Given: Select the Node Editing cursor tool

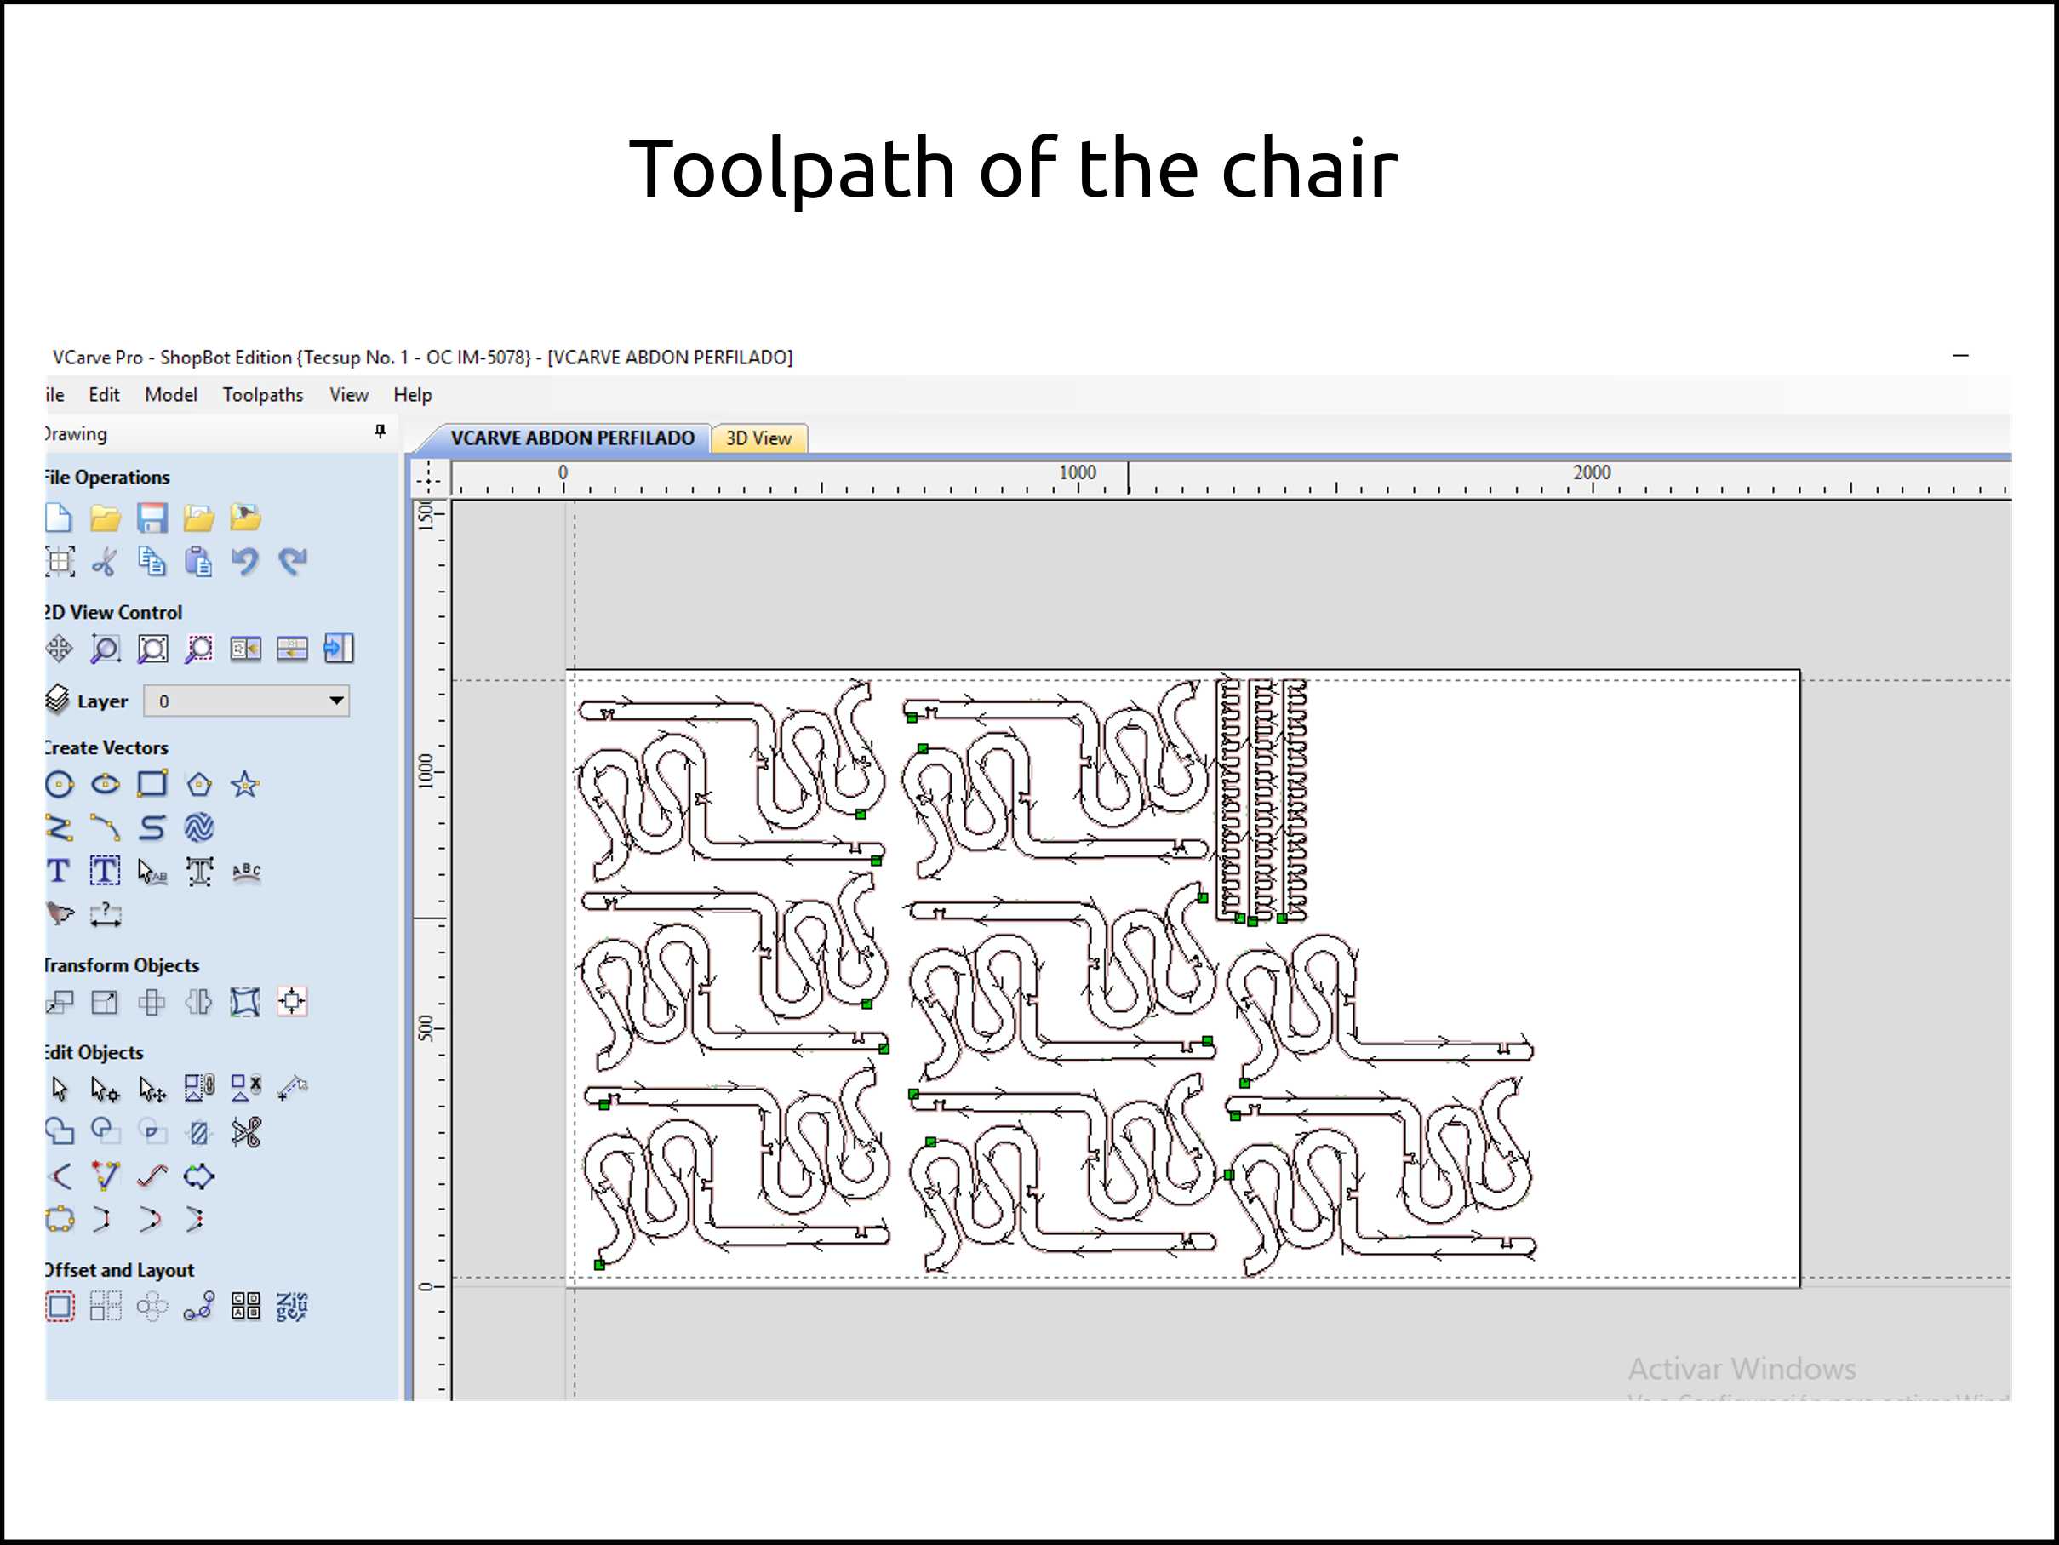Looking at the screenshot, I should pos(106,1088).
